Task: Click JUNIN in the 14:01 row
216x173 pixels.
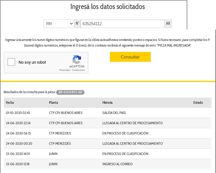Action: [x=53, y=154]
